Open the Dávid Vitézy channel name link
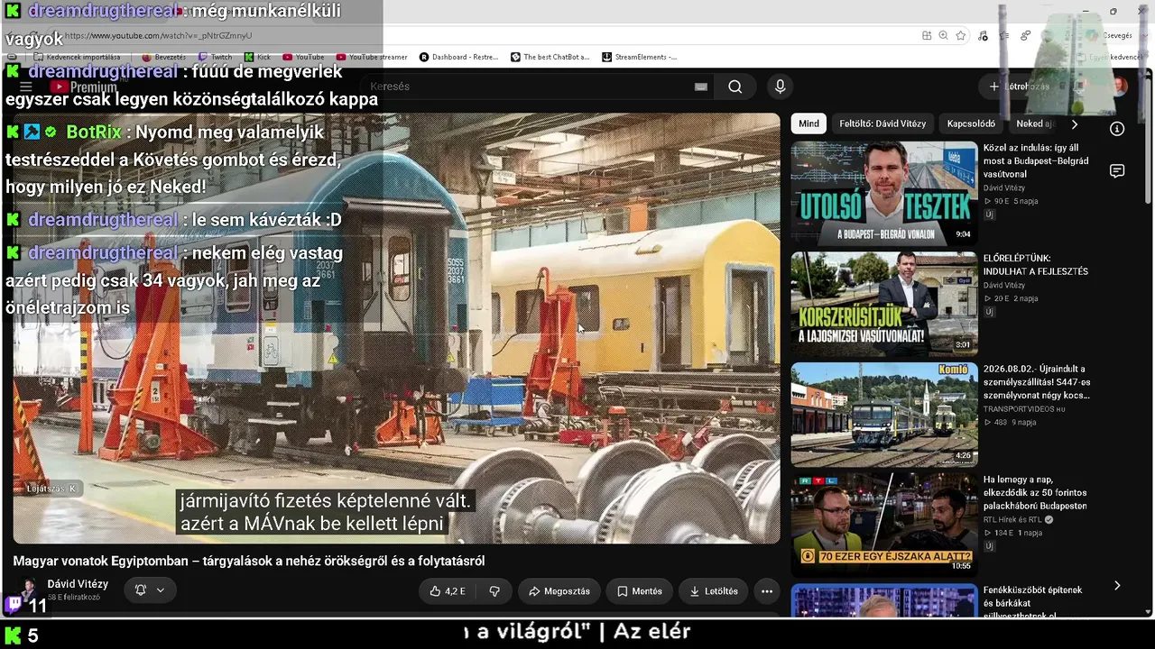 pyautogui.click(x=78, y=584)
